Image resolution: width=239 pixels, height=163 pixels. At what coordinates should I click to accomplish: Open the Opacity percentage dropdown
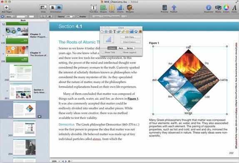pos(74,17)
